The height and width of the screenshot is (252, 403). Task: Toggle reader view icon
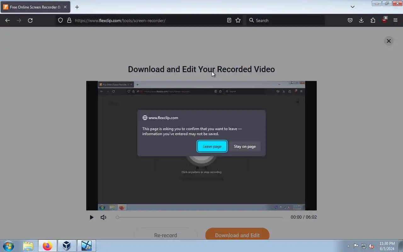[229, 20]
